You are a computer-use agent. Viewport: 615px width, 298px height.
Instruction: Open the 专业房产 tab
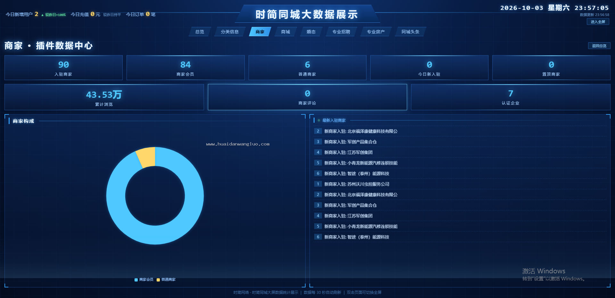(x=376, y=32)
